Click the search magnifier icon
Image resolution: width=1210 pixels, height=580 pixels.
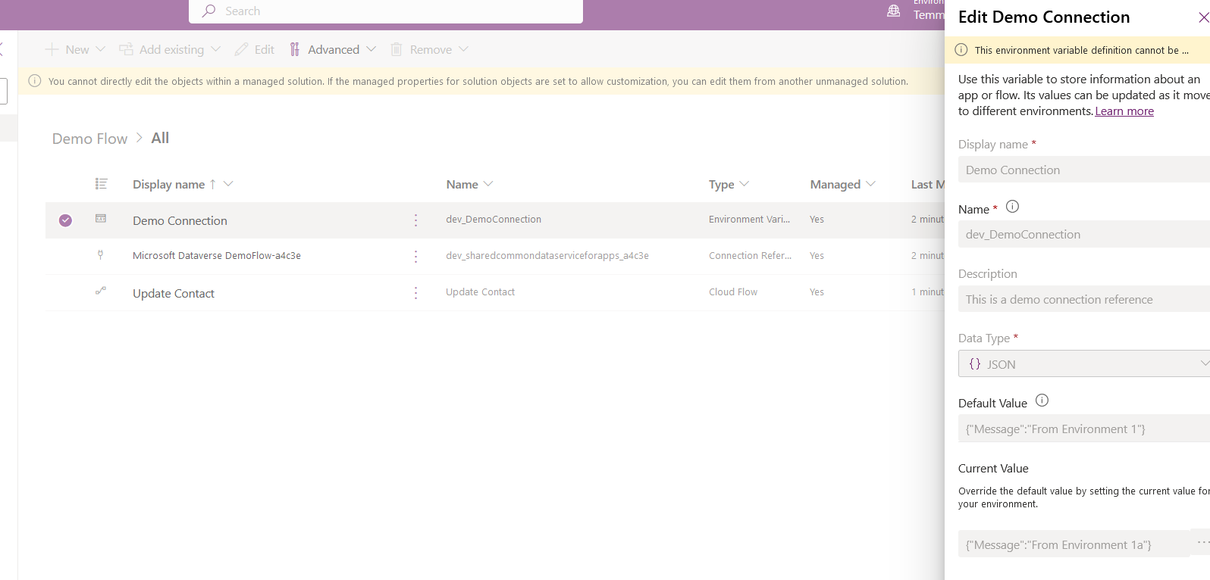point(208,11)
